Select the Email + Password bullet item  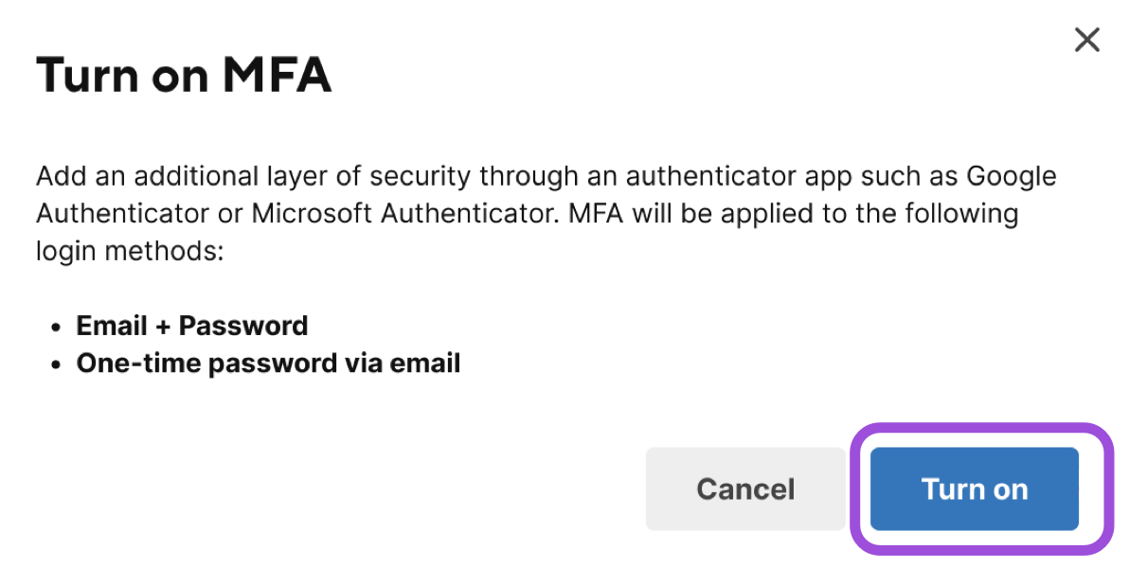coord(191,325)
